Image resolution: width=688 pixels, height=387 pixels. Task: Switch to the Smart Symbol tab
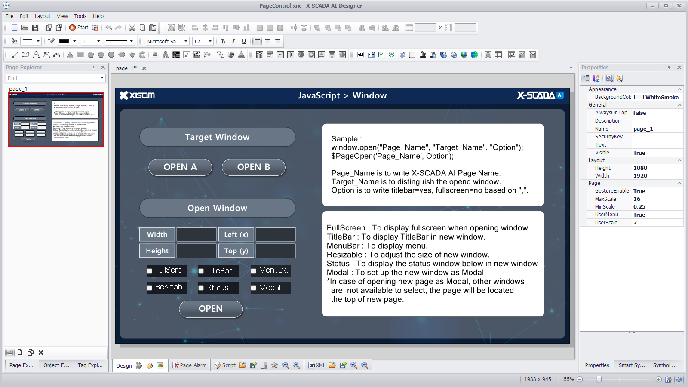tap(632, 365)
